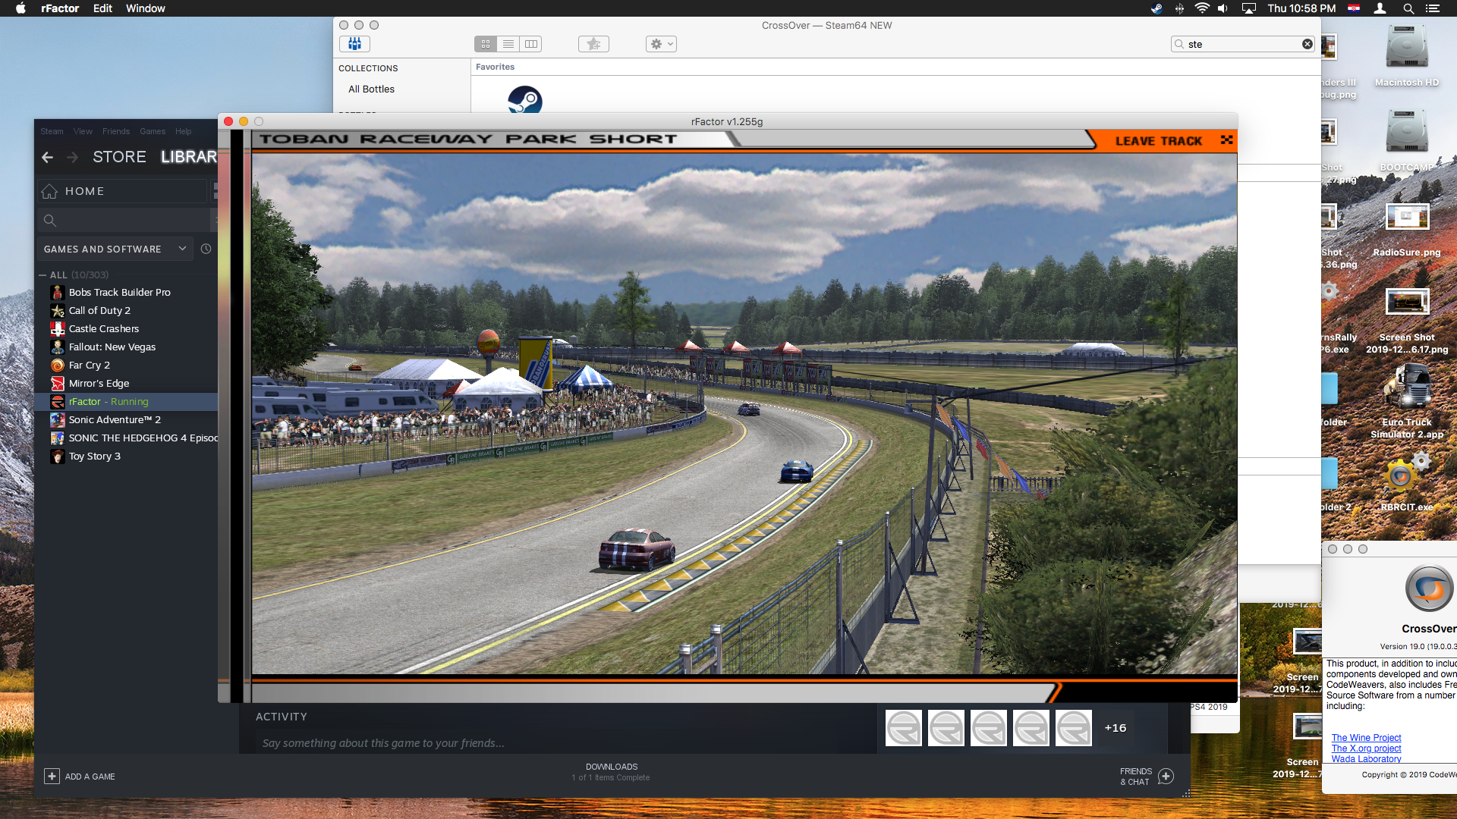Click the activity comment input field
Viewport: 1457px width, 819px height.
[x=562, y=743]
